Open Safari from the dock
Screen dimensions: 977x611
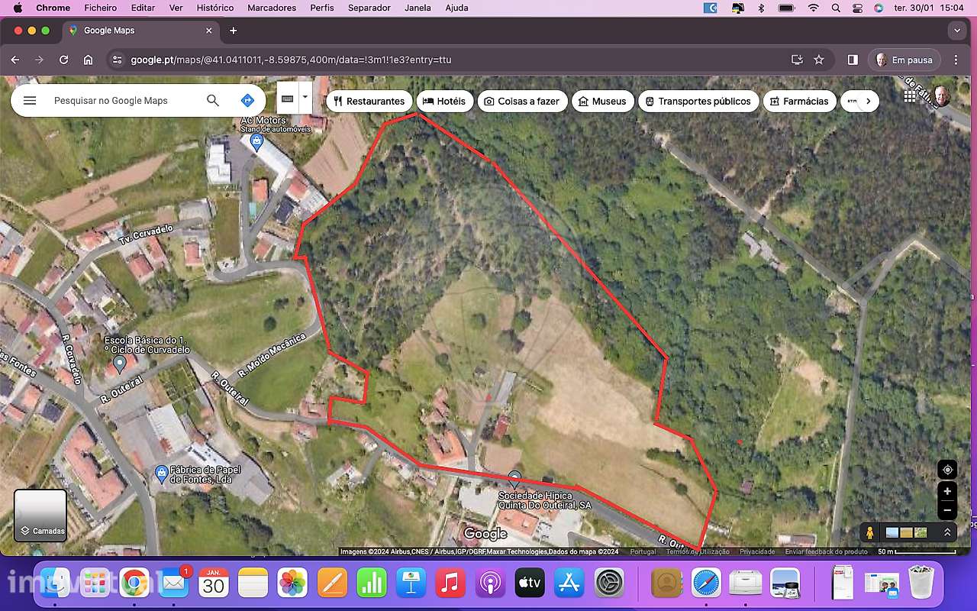point(706,584)
